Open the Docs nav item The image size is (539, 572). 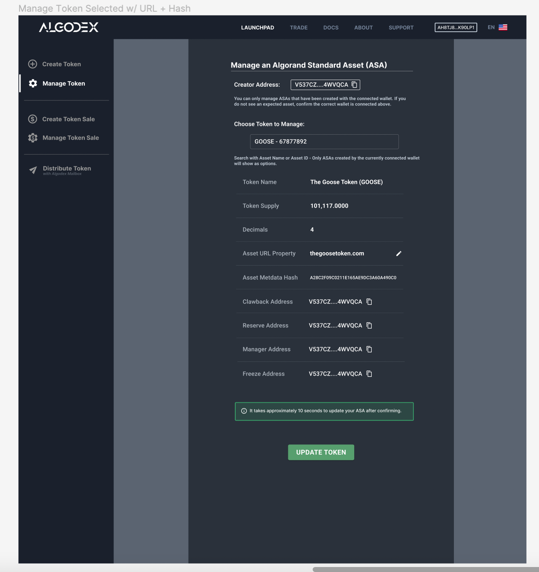click(331, 28)
